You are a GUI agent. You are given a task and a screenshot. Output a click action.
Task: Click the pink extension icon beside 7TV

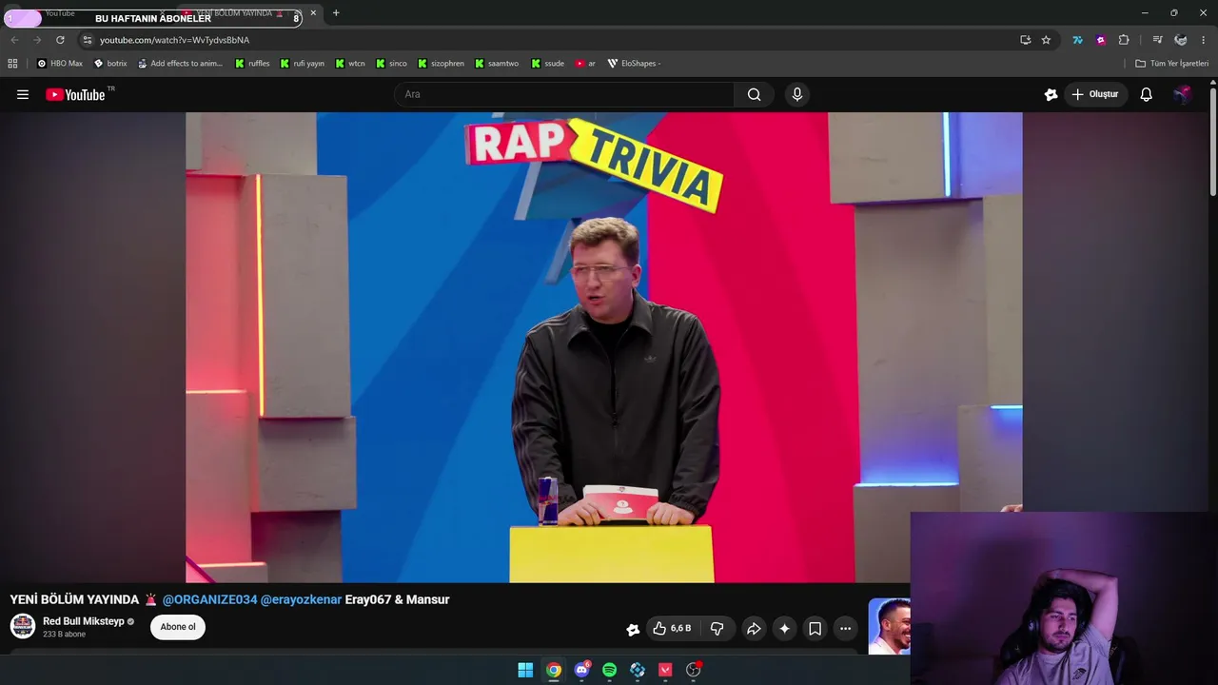pos(1101,40)
